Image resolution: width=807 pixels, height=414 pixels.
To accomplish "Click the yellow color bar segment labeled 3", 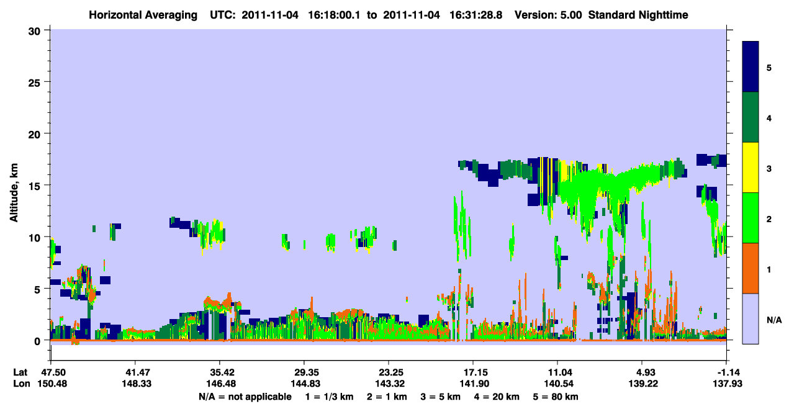I will coord(751,168).
